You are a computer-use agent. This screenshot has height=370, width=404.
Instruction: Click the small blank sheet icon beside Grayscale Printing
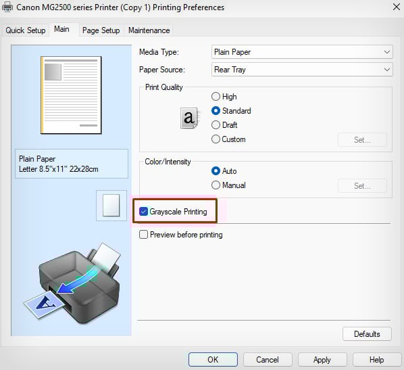pos(111,206)
